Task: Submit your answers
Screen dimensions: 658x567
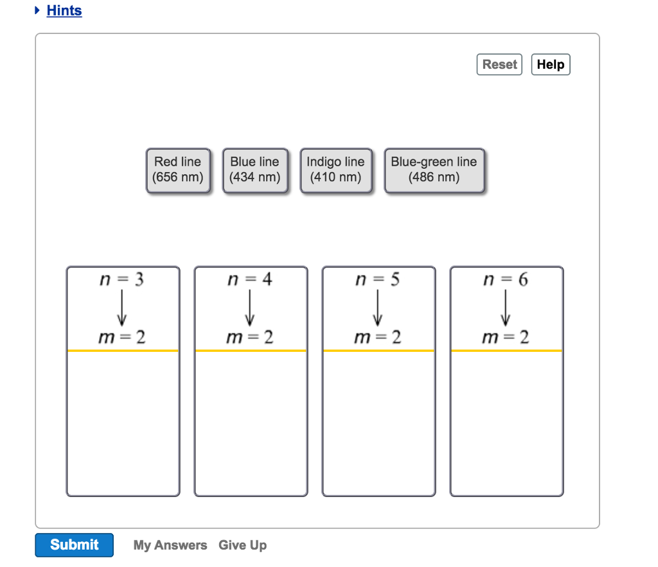Action: 74,545
